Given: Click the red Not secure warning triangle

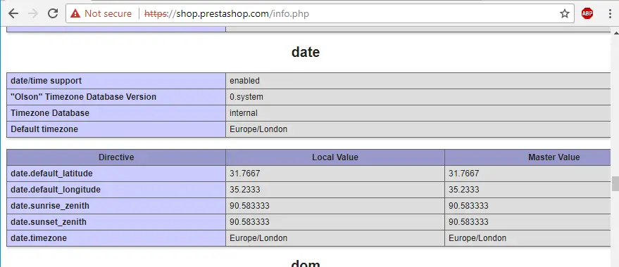Looking at the screenshot, I should tap(75, 14).
